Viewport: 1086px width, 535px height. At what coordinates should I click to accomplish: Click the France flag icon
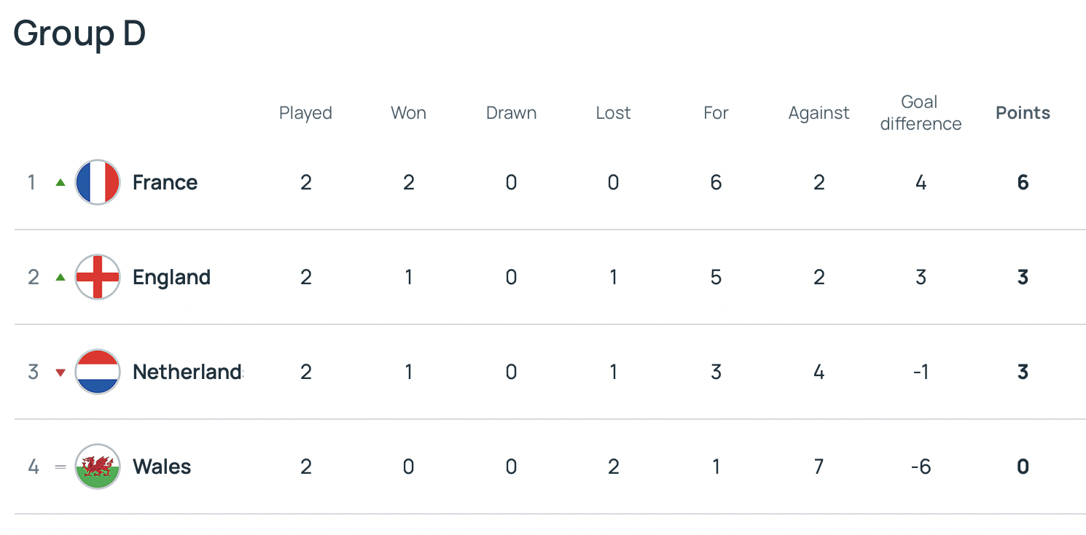point(98,182)
